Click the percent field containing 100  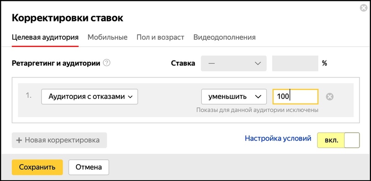click(x=295, y=97)
